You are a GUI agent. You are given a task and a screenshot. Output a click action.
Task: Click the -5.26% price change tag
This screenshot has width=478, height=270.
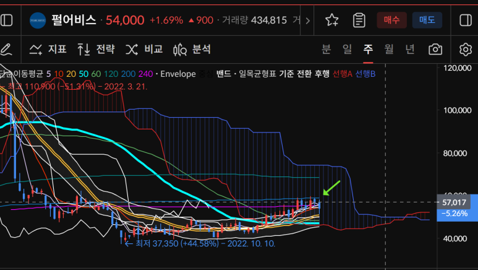click(x=455, y=214)
